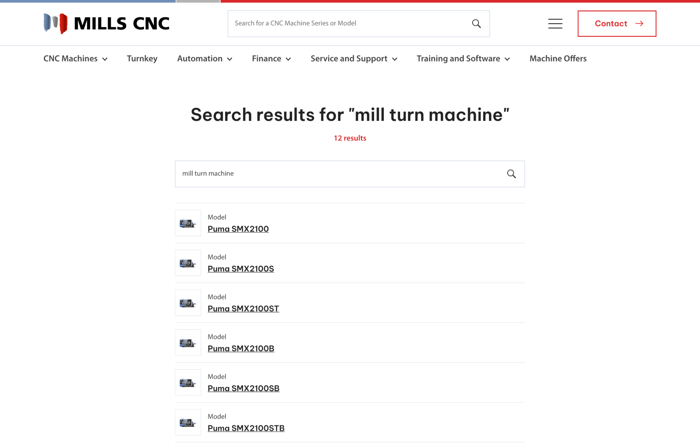
Task: Click the Puma SMX2100ST thumbnail image
Action: click(188, 303)
